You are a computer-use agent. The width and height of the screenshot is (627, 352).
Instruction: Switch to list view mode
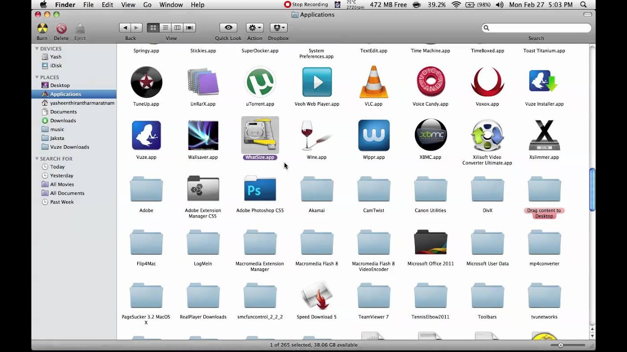165,28
